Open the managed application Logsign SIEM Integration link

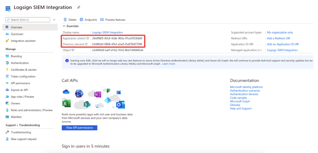click(282, 50)
